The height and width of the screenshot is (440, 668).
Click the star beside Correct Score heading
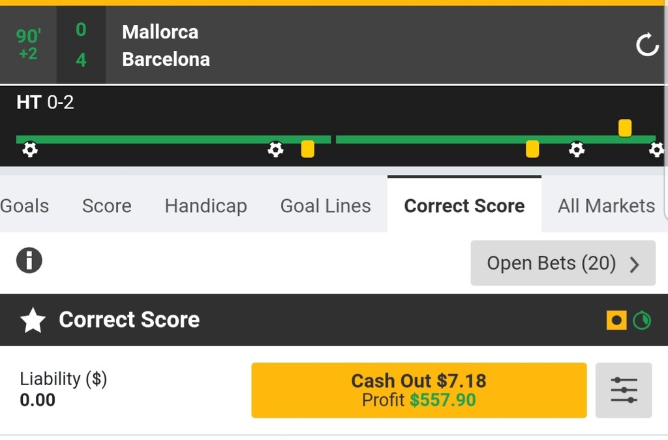[33, 321]
